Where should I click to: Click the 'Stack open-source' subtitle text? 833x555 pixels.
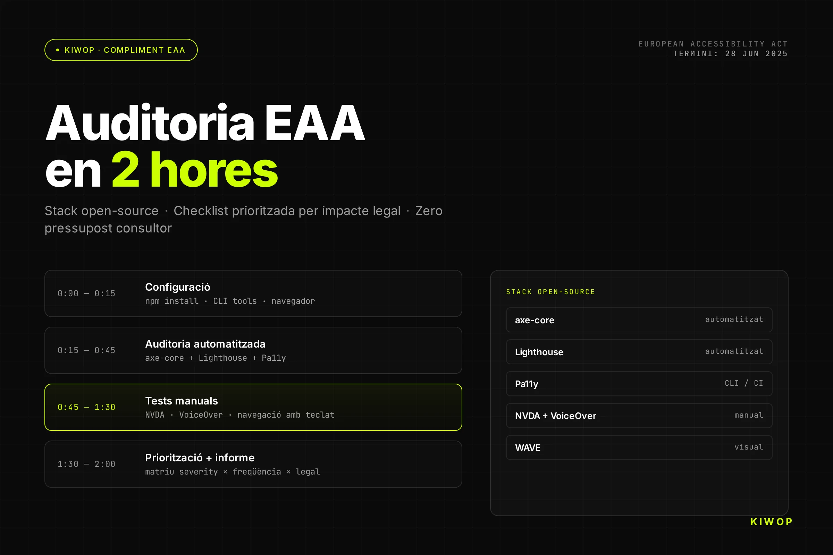102,211
